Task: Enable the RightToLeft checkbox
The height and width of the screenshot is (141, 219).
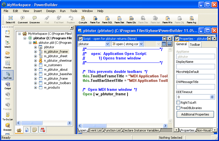Action: coord(178,103)
